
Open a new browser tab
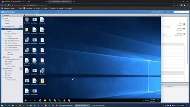74,2
